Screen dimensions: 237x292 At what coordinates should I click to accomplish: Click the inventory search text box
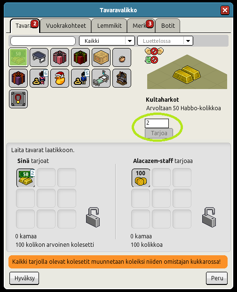43,41
